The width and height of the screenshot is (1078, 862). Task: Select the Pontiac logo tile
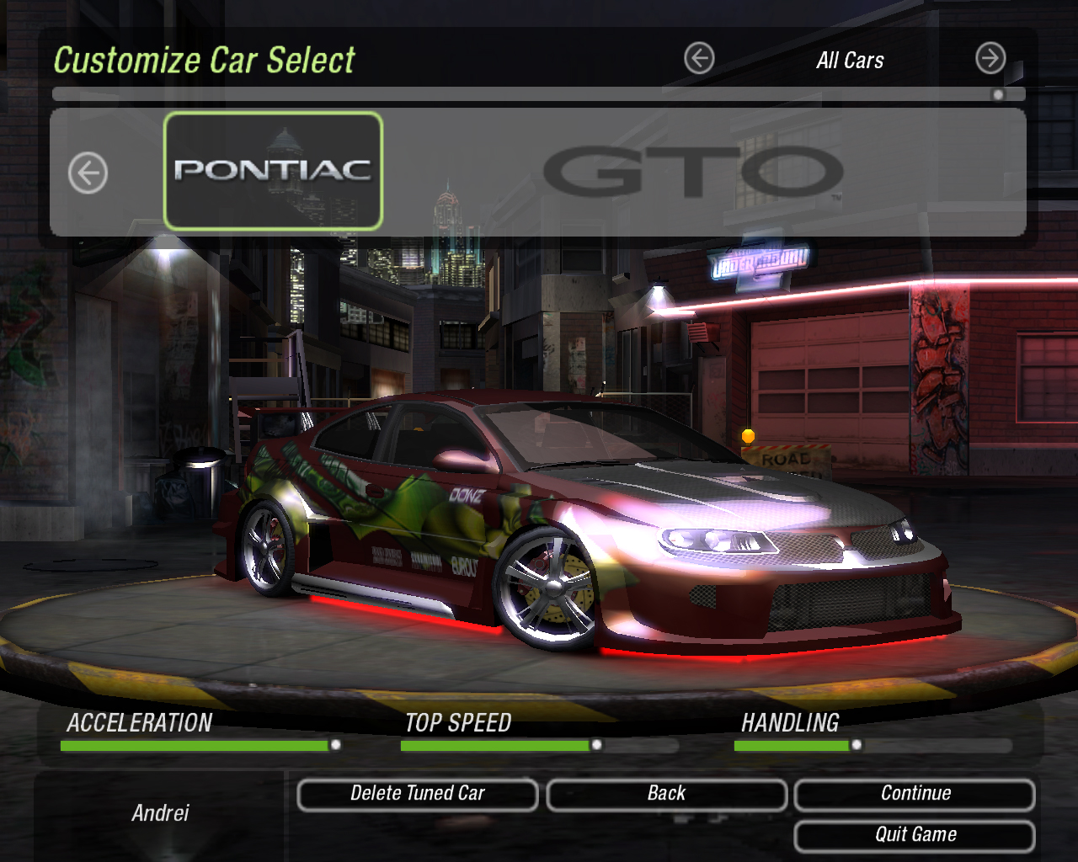(273, 171)
